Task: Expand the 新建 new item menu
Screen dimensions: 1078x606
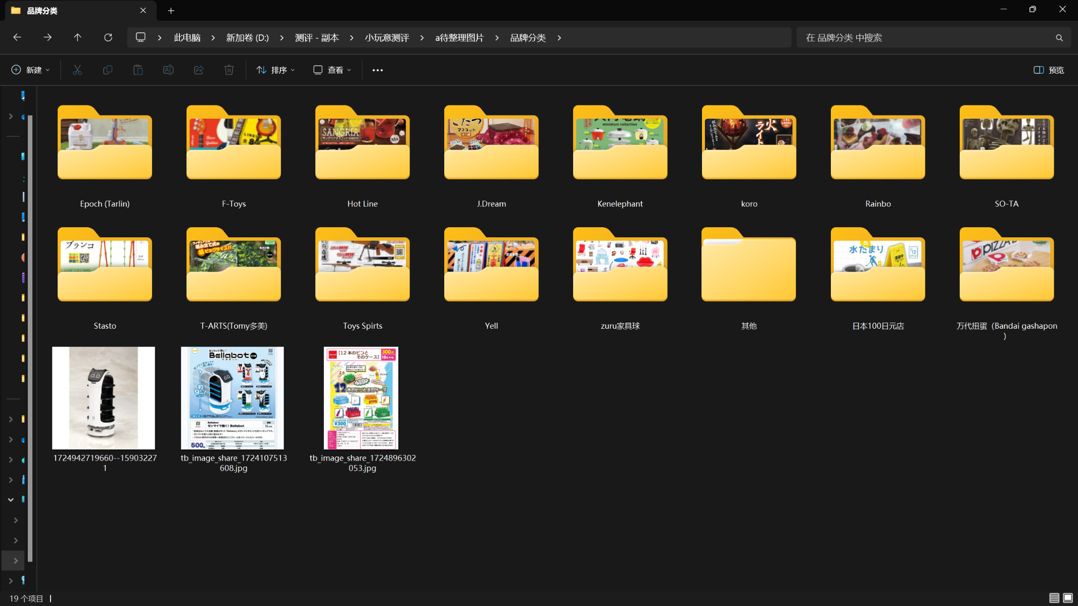Action: 30,70
